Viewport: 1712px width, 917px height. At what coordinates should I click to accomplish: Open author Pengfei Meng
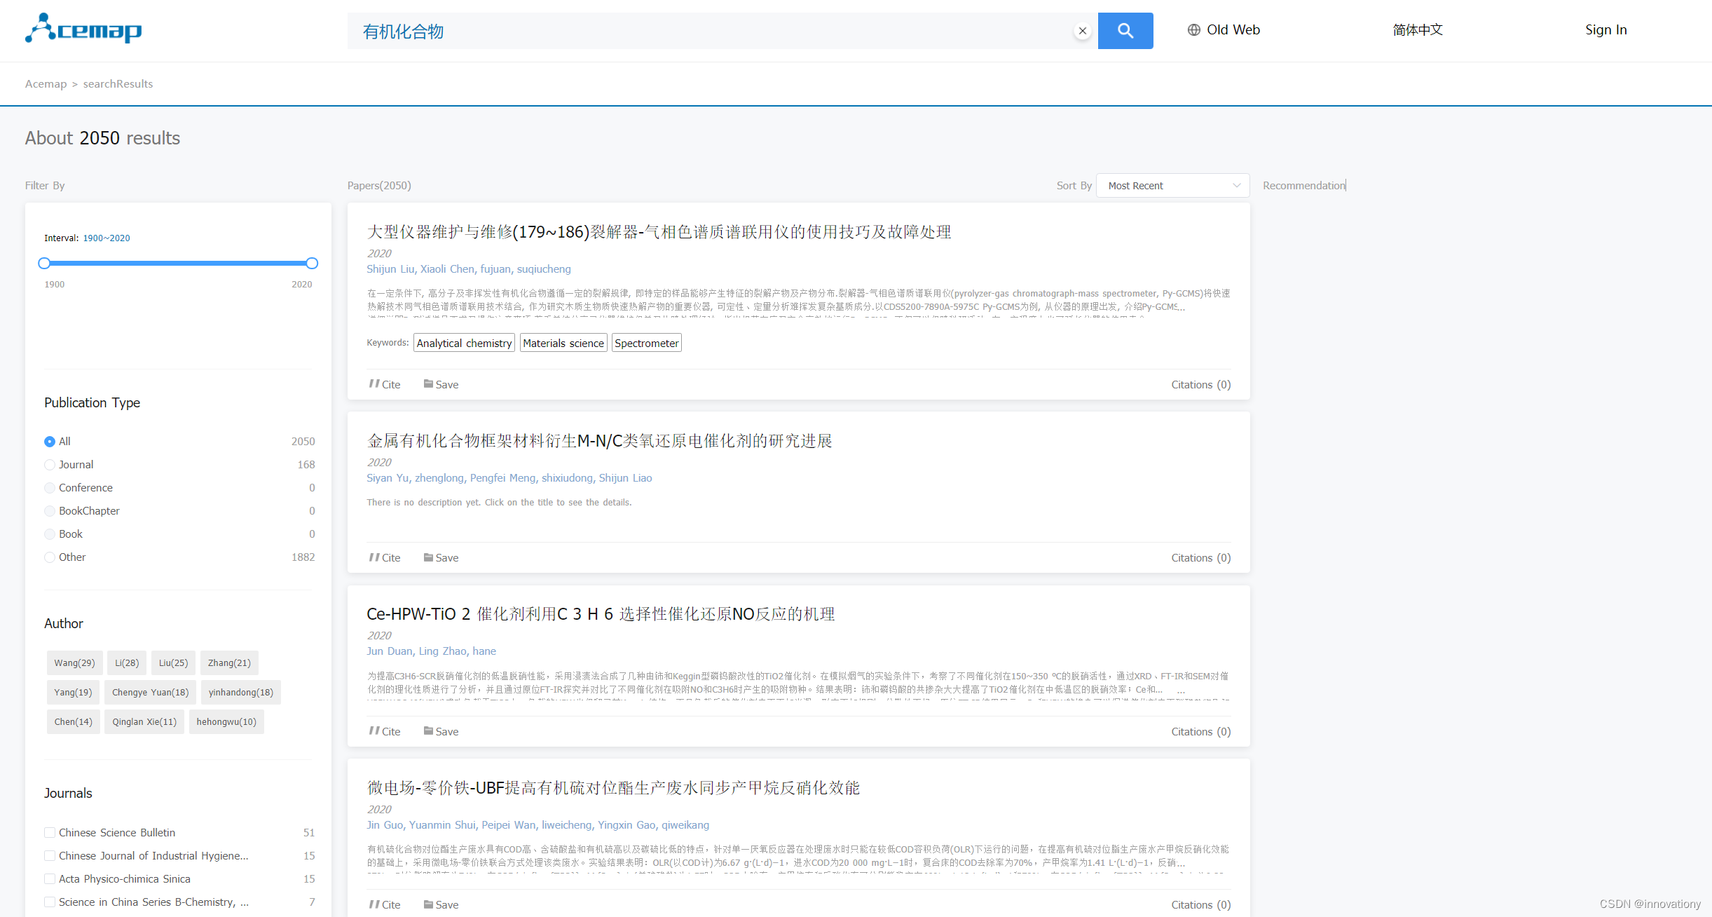[502, 478]
